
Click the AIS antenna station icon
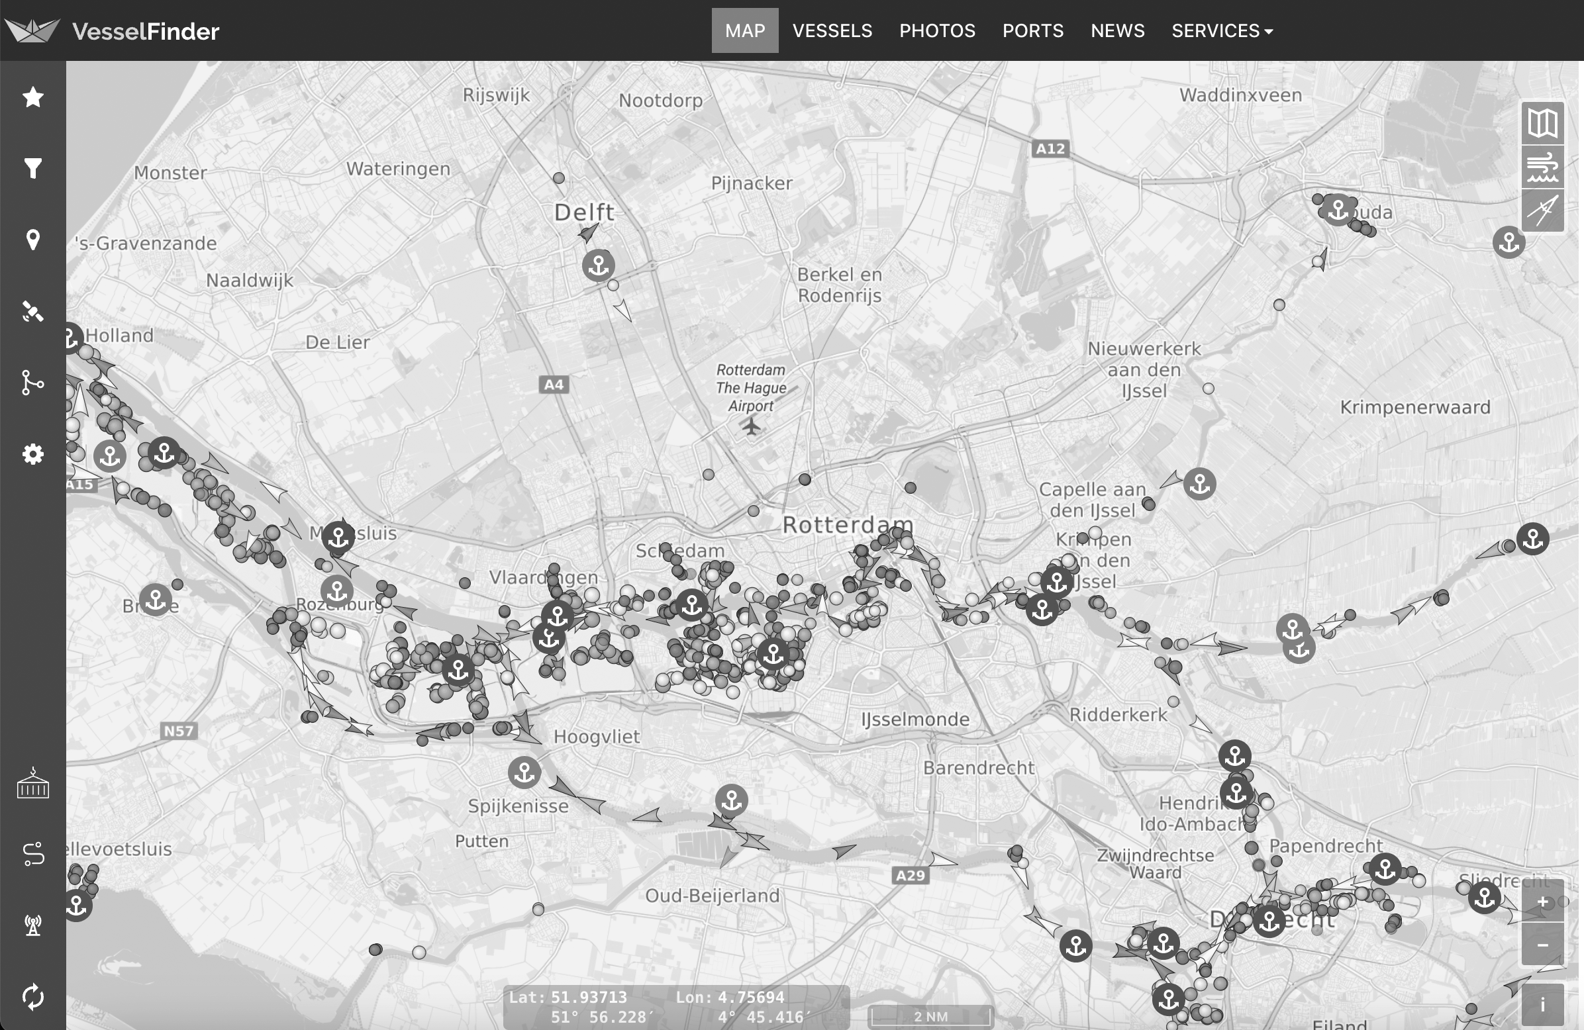coord(32,925)
